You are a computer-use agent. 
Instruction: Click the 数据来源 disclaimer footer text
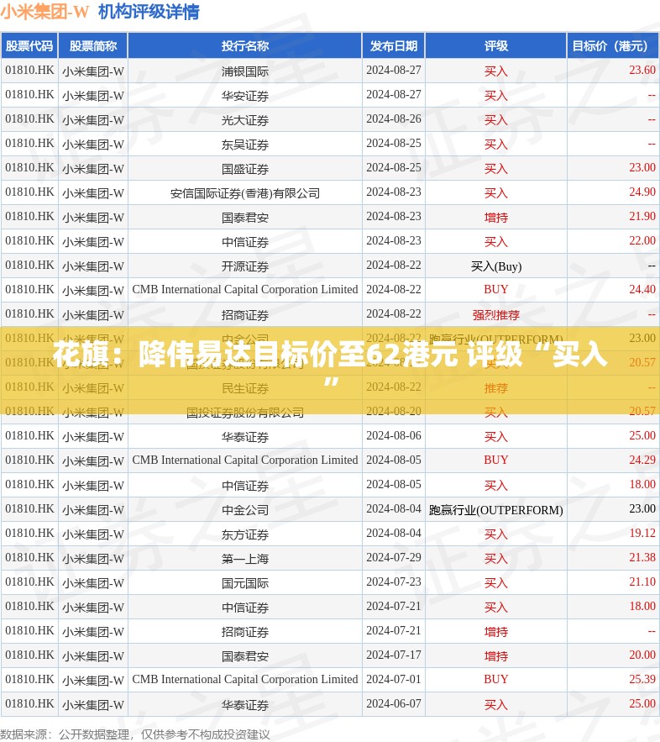[135, 734]
